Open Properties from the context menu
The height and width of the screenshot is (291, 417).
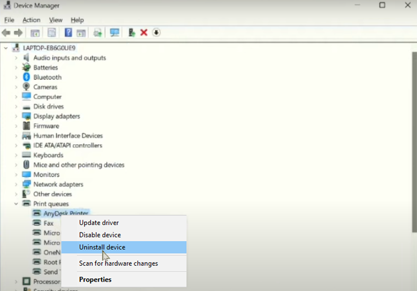coord(124,279)
